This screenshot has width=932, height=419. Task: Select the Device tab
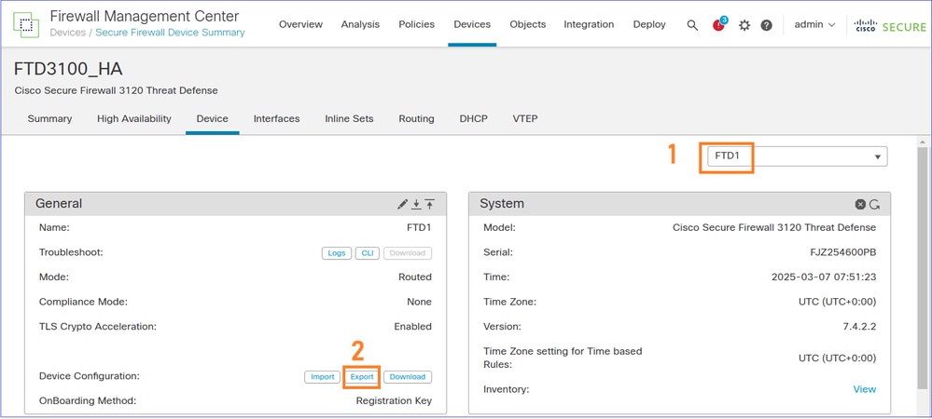212,118
